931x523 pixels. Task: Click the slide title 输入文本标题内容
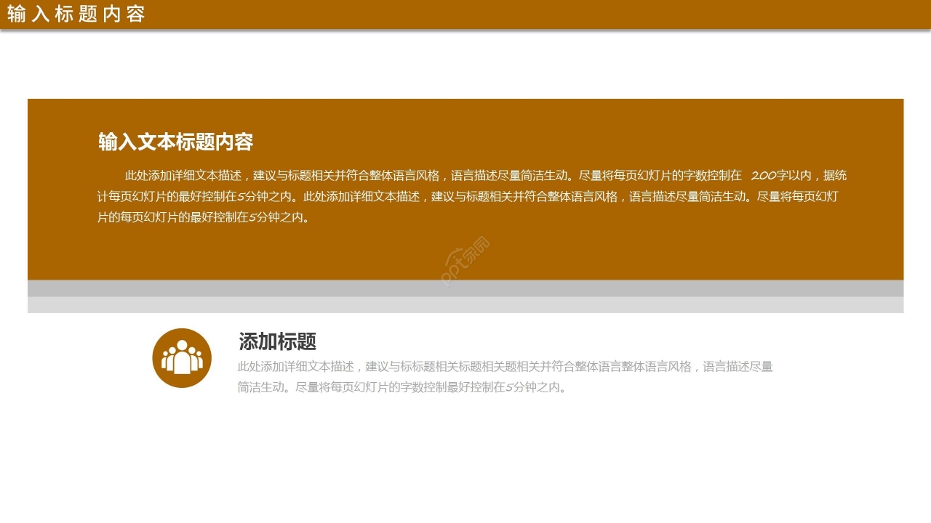[x=175, y=142]
